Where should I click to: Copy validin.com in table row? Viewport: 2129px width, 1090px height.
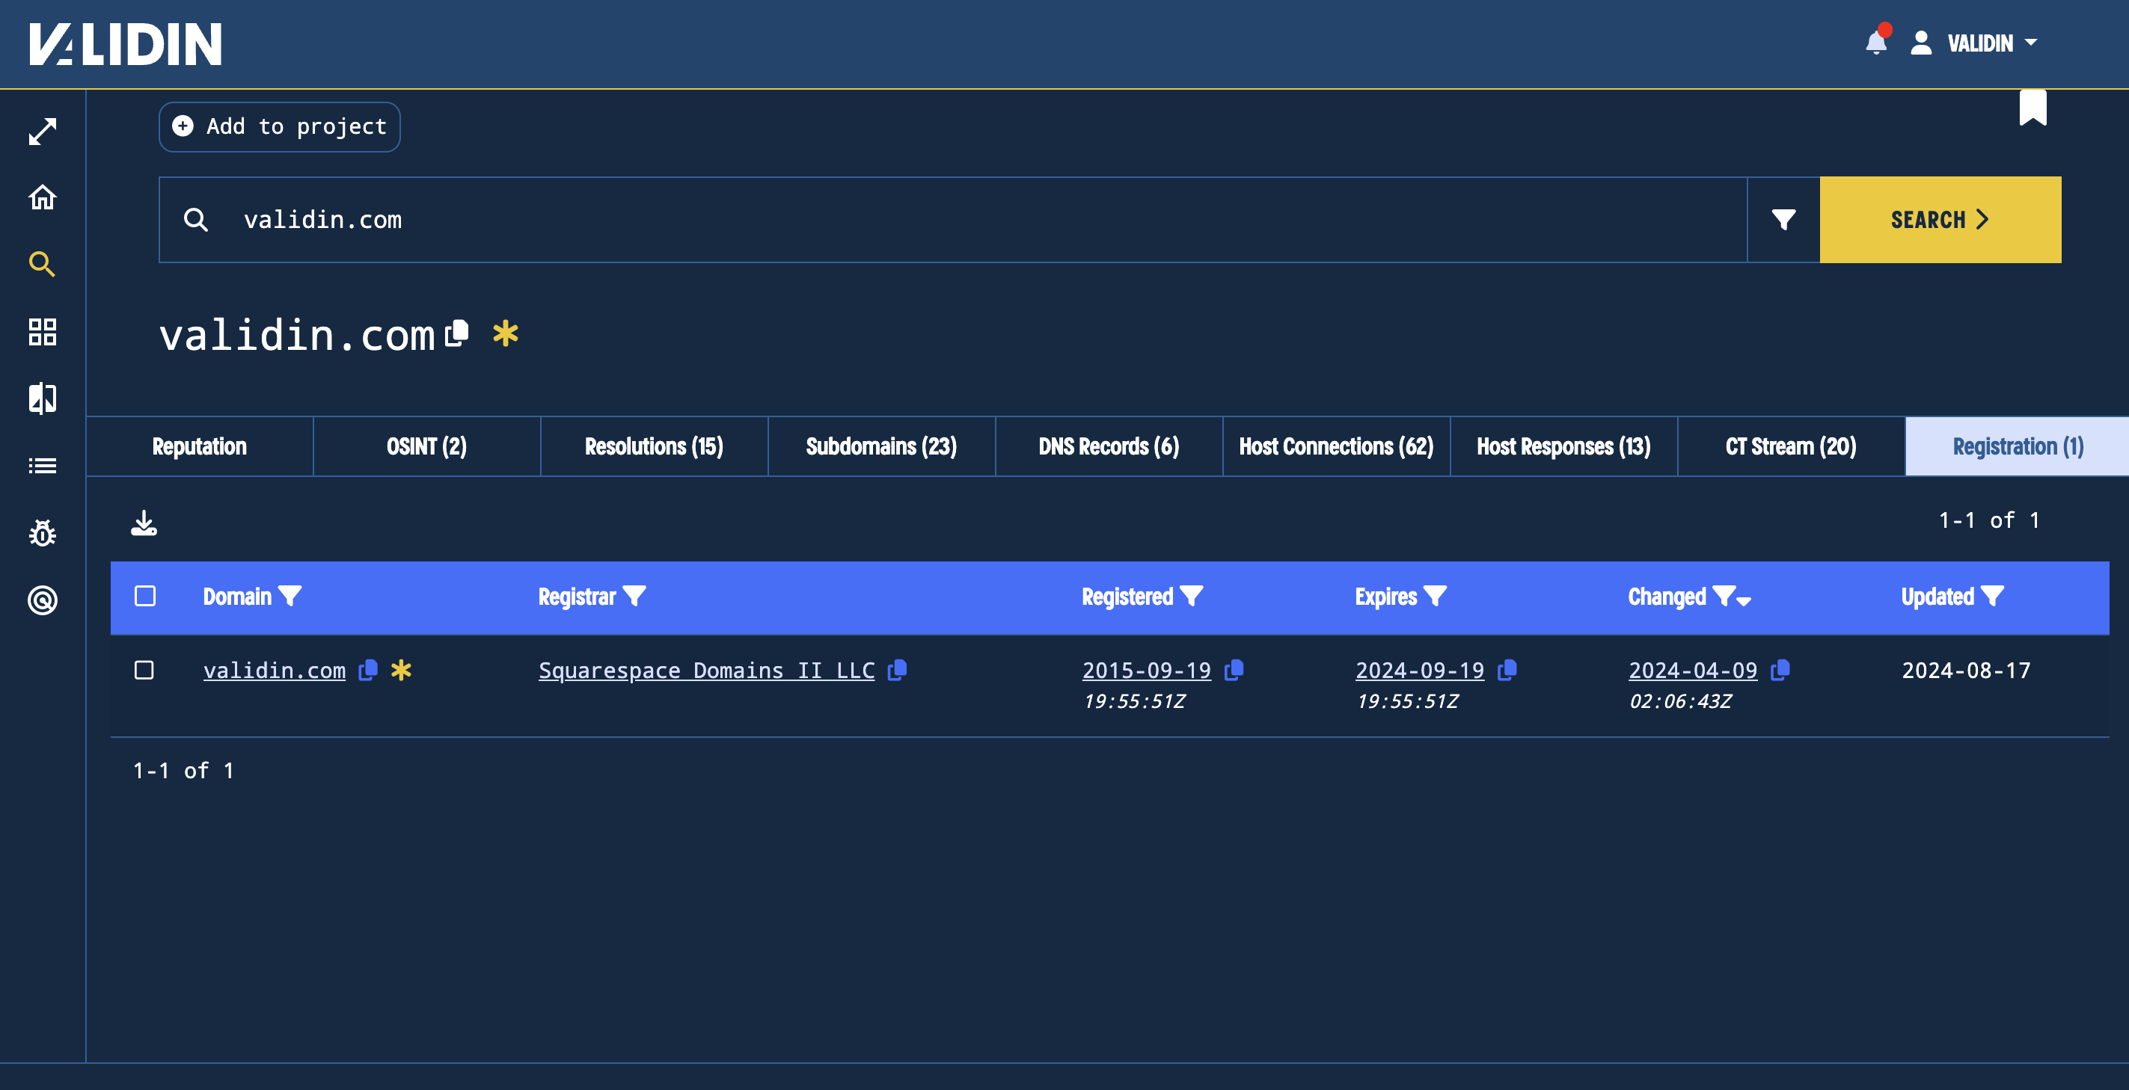click(x=368, y=670)
